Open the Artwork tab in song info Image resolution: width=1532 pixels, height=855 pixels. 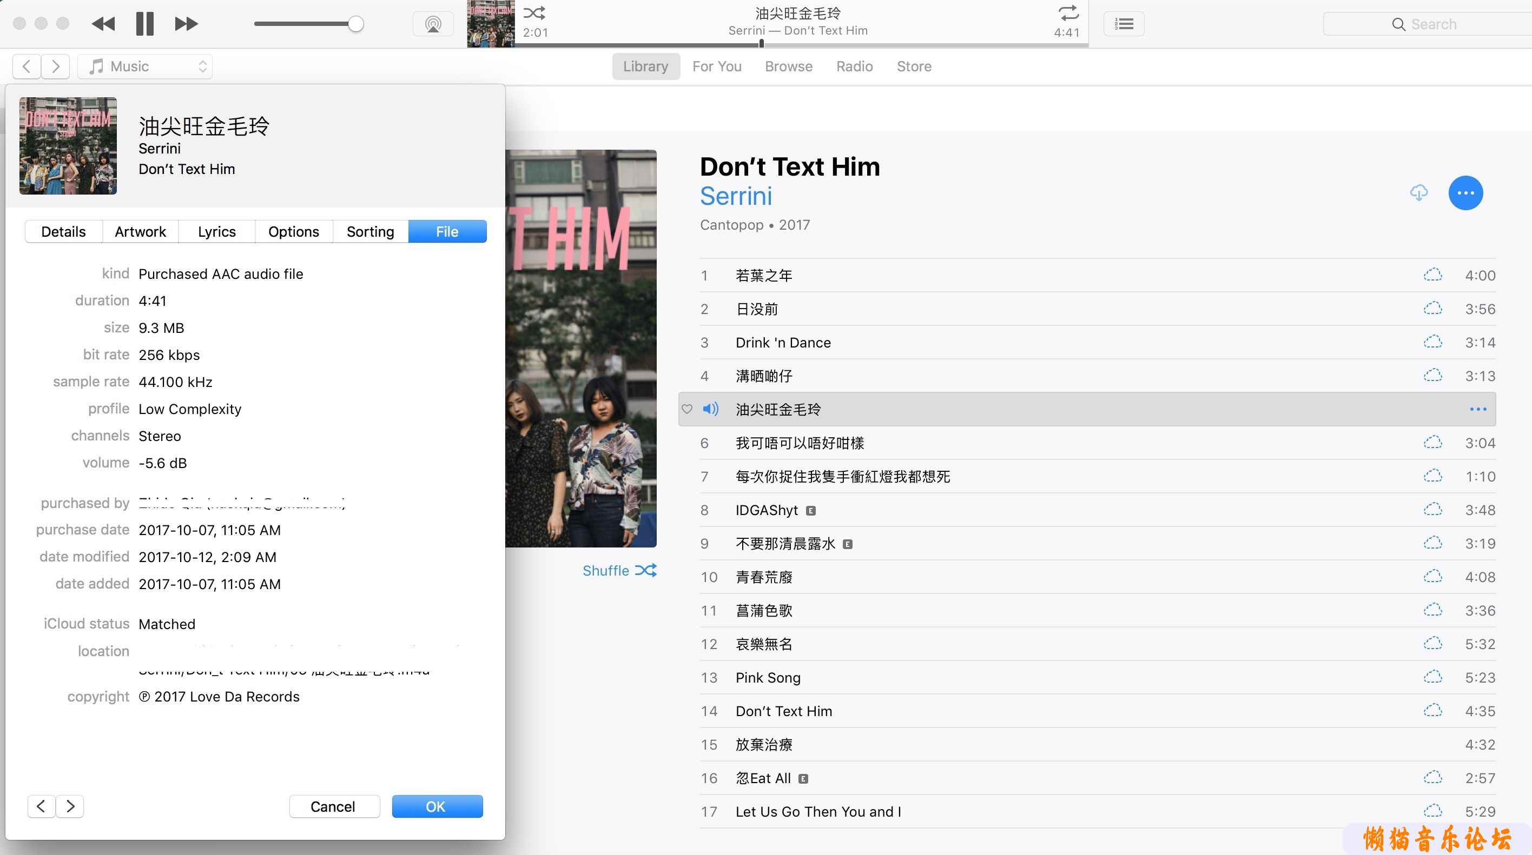(140, 231)
